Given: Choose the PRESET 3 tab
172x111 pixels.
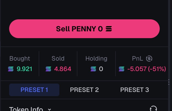Looking at the screenshot, I should 134,90.
